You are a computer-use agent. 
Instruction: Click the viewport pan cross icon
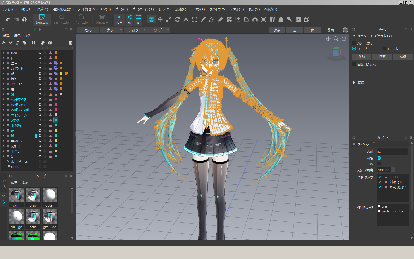(328, 39)
